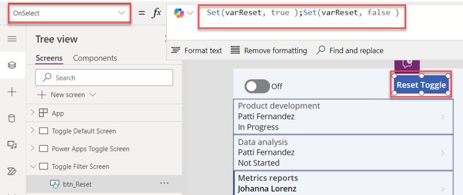Open the Tree view layers icon
The width and height of the screenshot is (463, 195).
pyautogui.click(x=12, y=65)
